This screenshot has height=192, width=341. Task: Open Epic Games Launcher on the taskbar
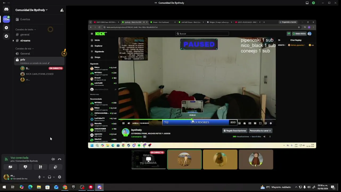click(x=74, y=187)
